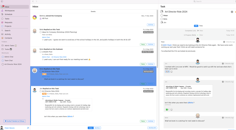The width and height of the screenshot is (236, 130).
Task: Click the @Bella mention in Jim's inbox reply
Action: 70,116
